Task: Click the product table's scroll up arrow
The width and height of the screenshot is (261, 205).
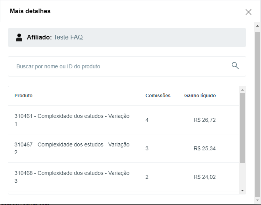Action: click(x=243, y=90)
